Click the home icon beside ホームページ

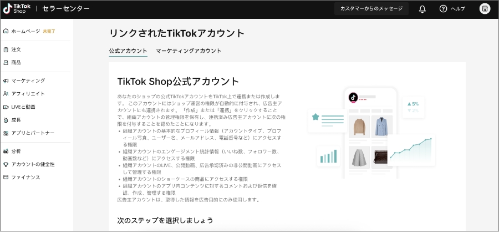pos(6,31)
